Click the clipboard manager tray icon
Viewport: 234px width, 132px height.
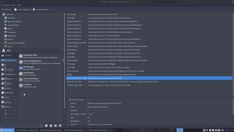pos(204,130)
